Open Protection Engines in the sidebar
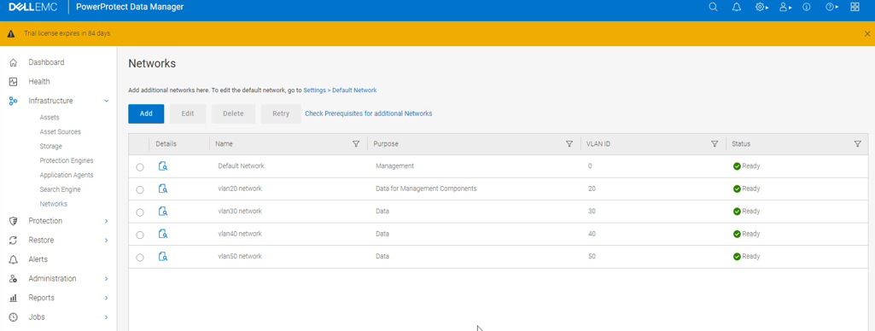 pos(67,160)
